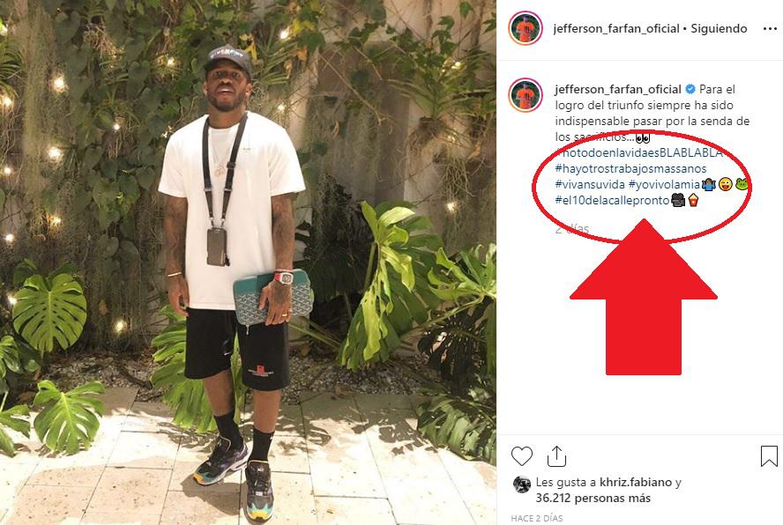Screen dimensions: 783x525
Task: Toggle the Siguiendo follow status
Action: 719,29
